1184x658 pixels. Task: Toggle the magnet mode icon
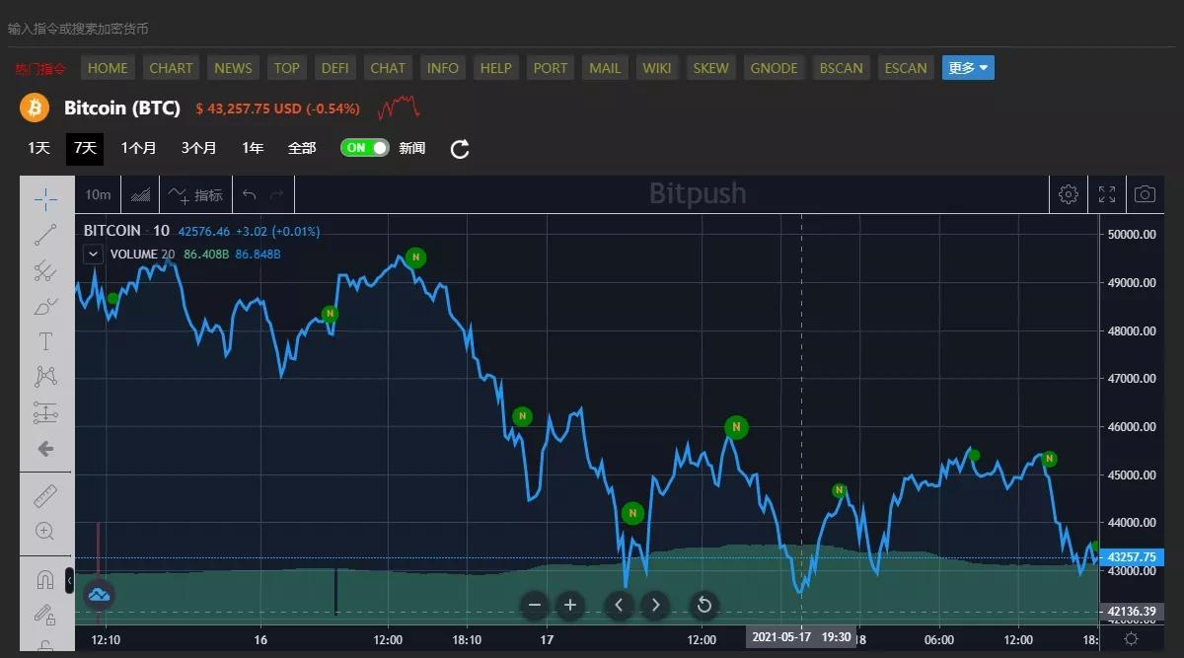point(45,579)
